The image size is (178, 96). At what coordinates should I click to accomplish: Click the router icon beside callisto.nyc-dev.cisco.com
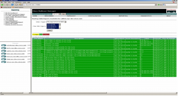pyautogui.click(x=3, y=45)
